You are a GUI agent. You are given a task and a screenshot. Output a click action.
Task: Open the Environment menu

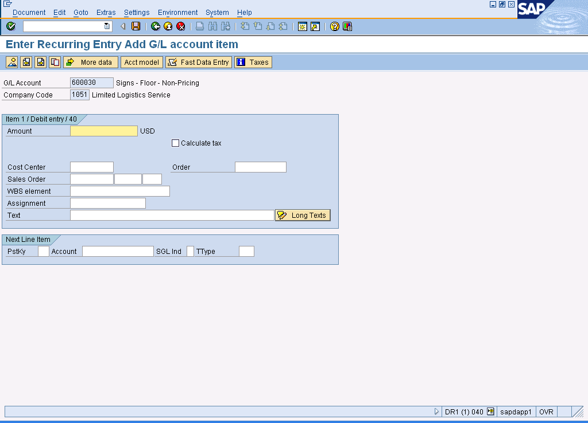[x=177, y=13]
